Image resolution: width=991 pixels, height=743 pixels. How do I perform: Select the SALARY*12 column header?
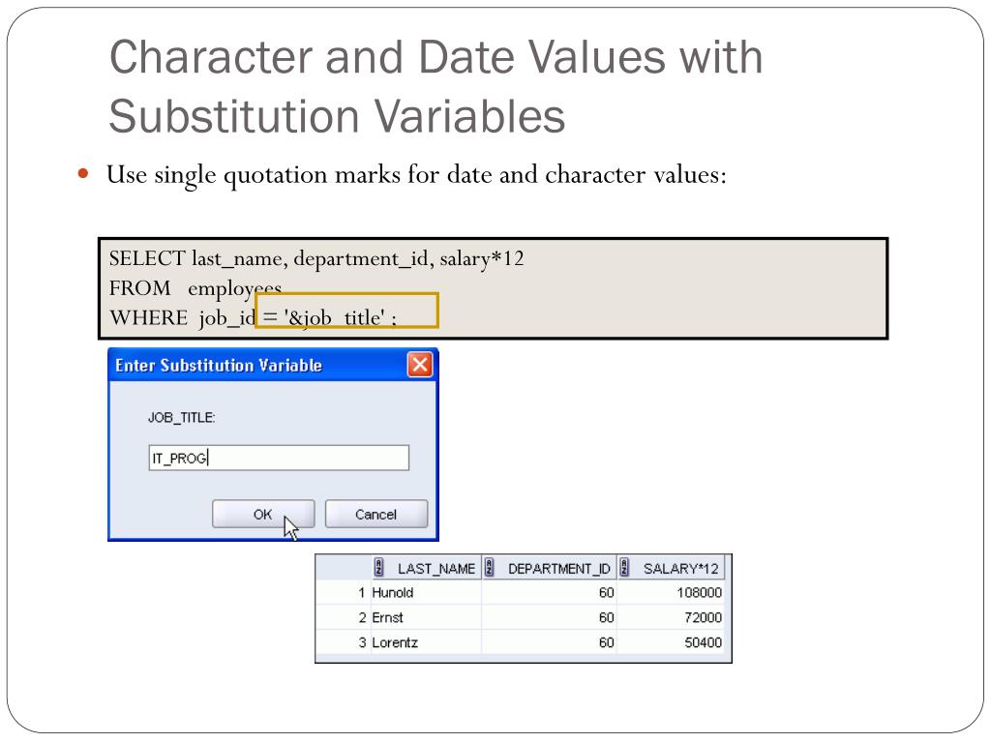pos(672,568)
